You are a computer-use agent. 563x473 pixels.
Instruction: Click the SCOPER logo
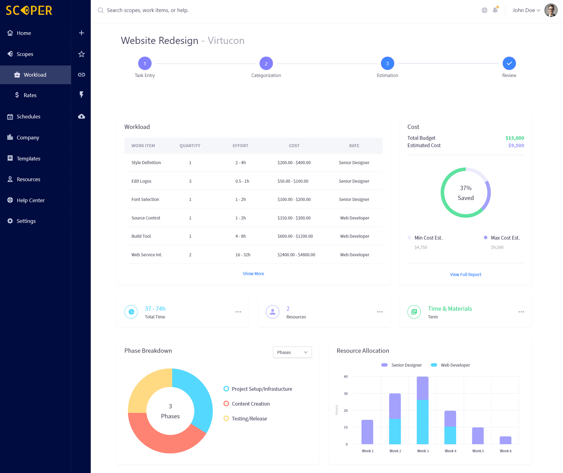(x=29, y=11)
